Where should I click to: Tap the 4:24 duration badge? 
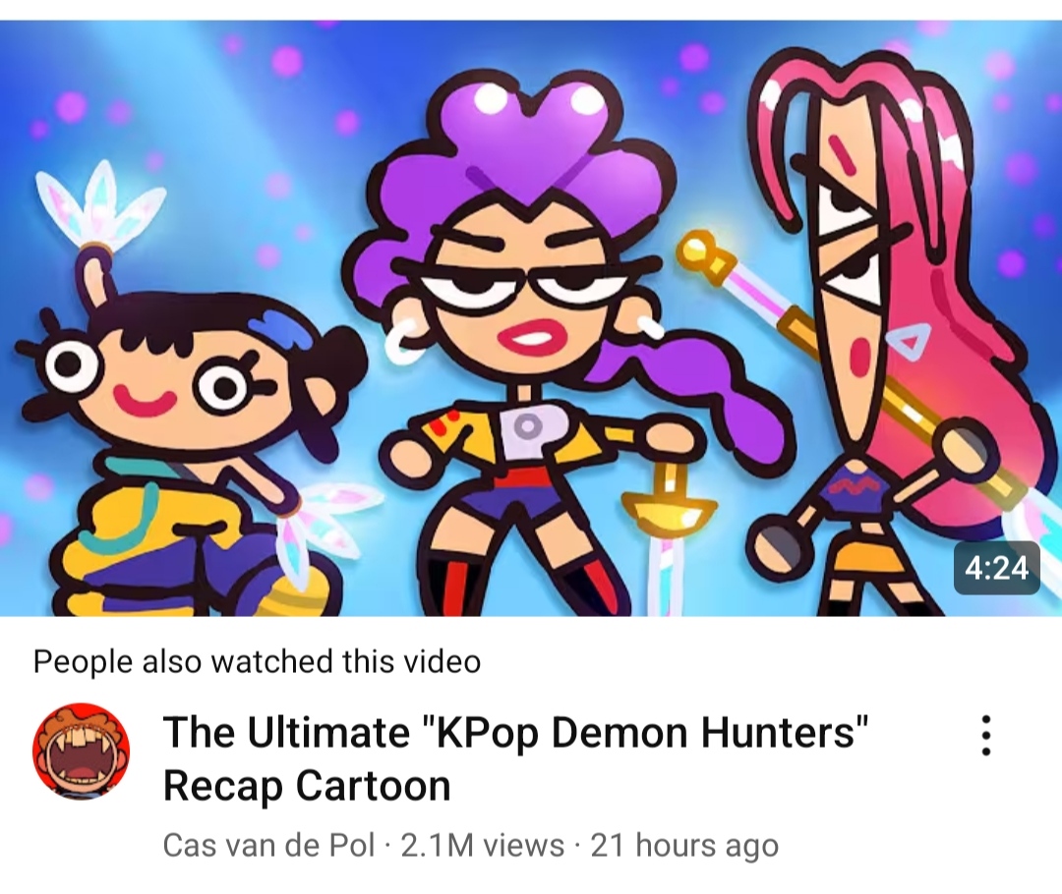coord(996,568)
